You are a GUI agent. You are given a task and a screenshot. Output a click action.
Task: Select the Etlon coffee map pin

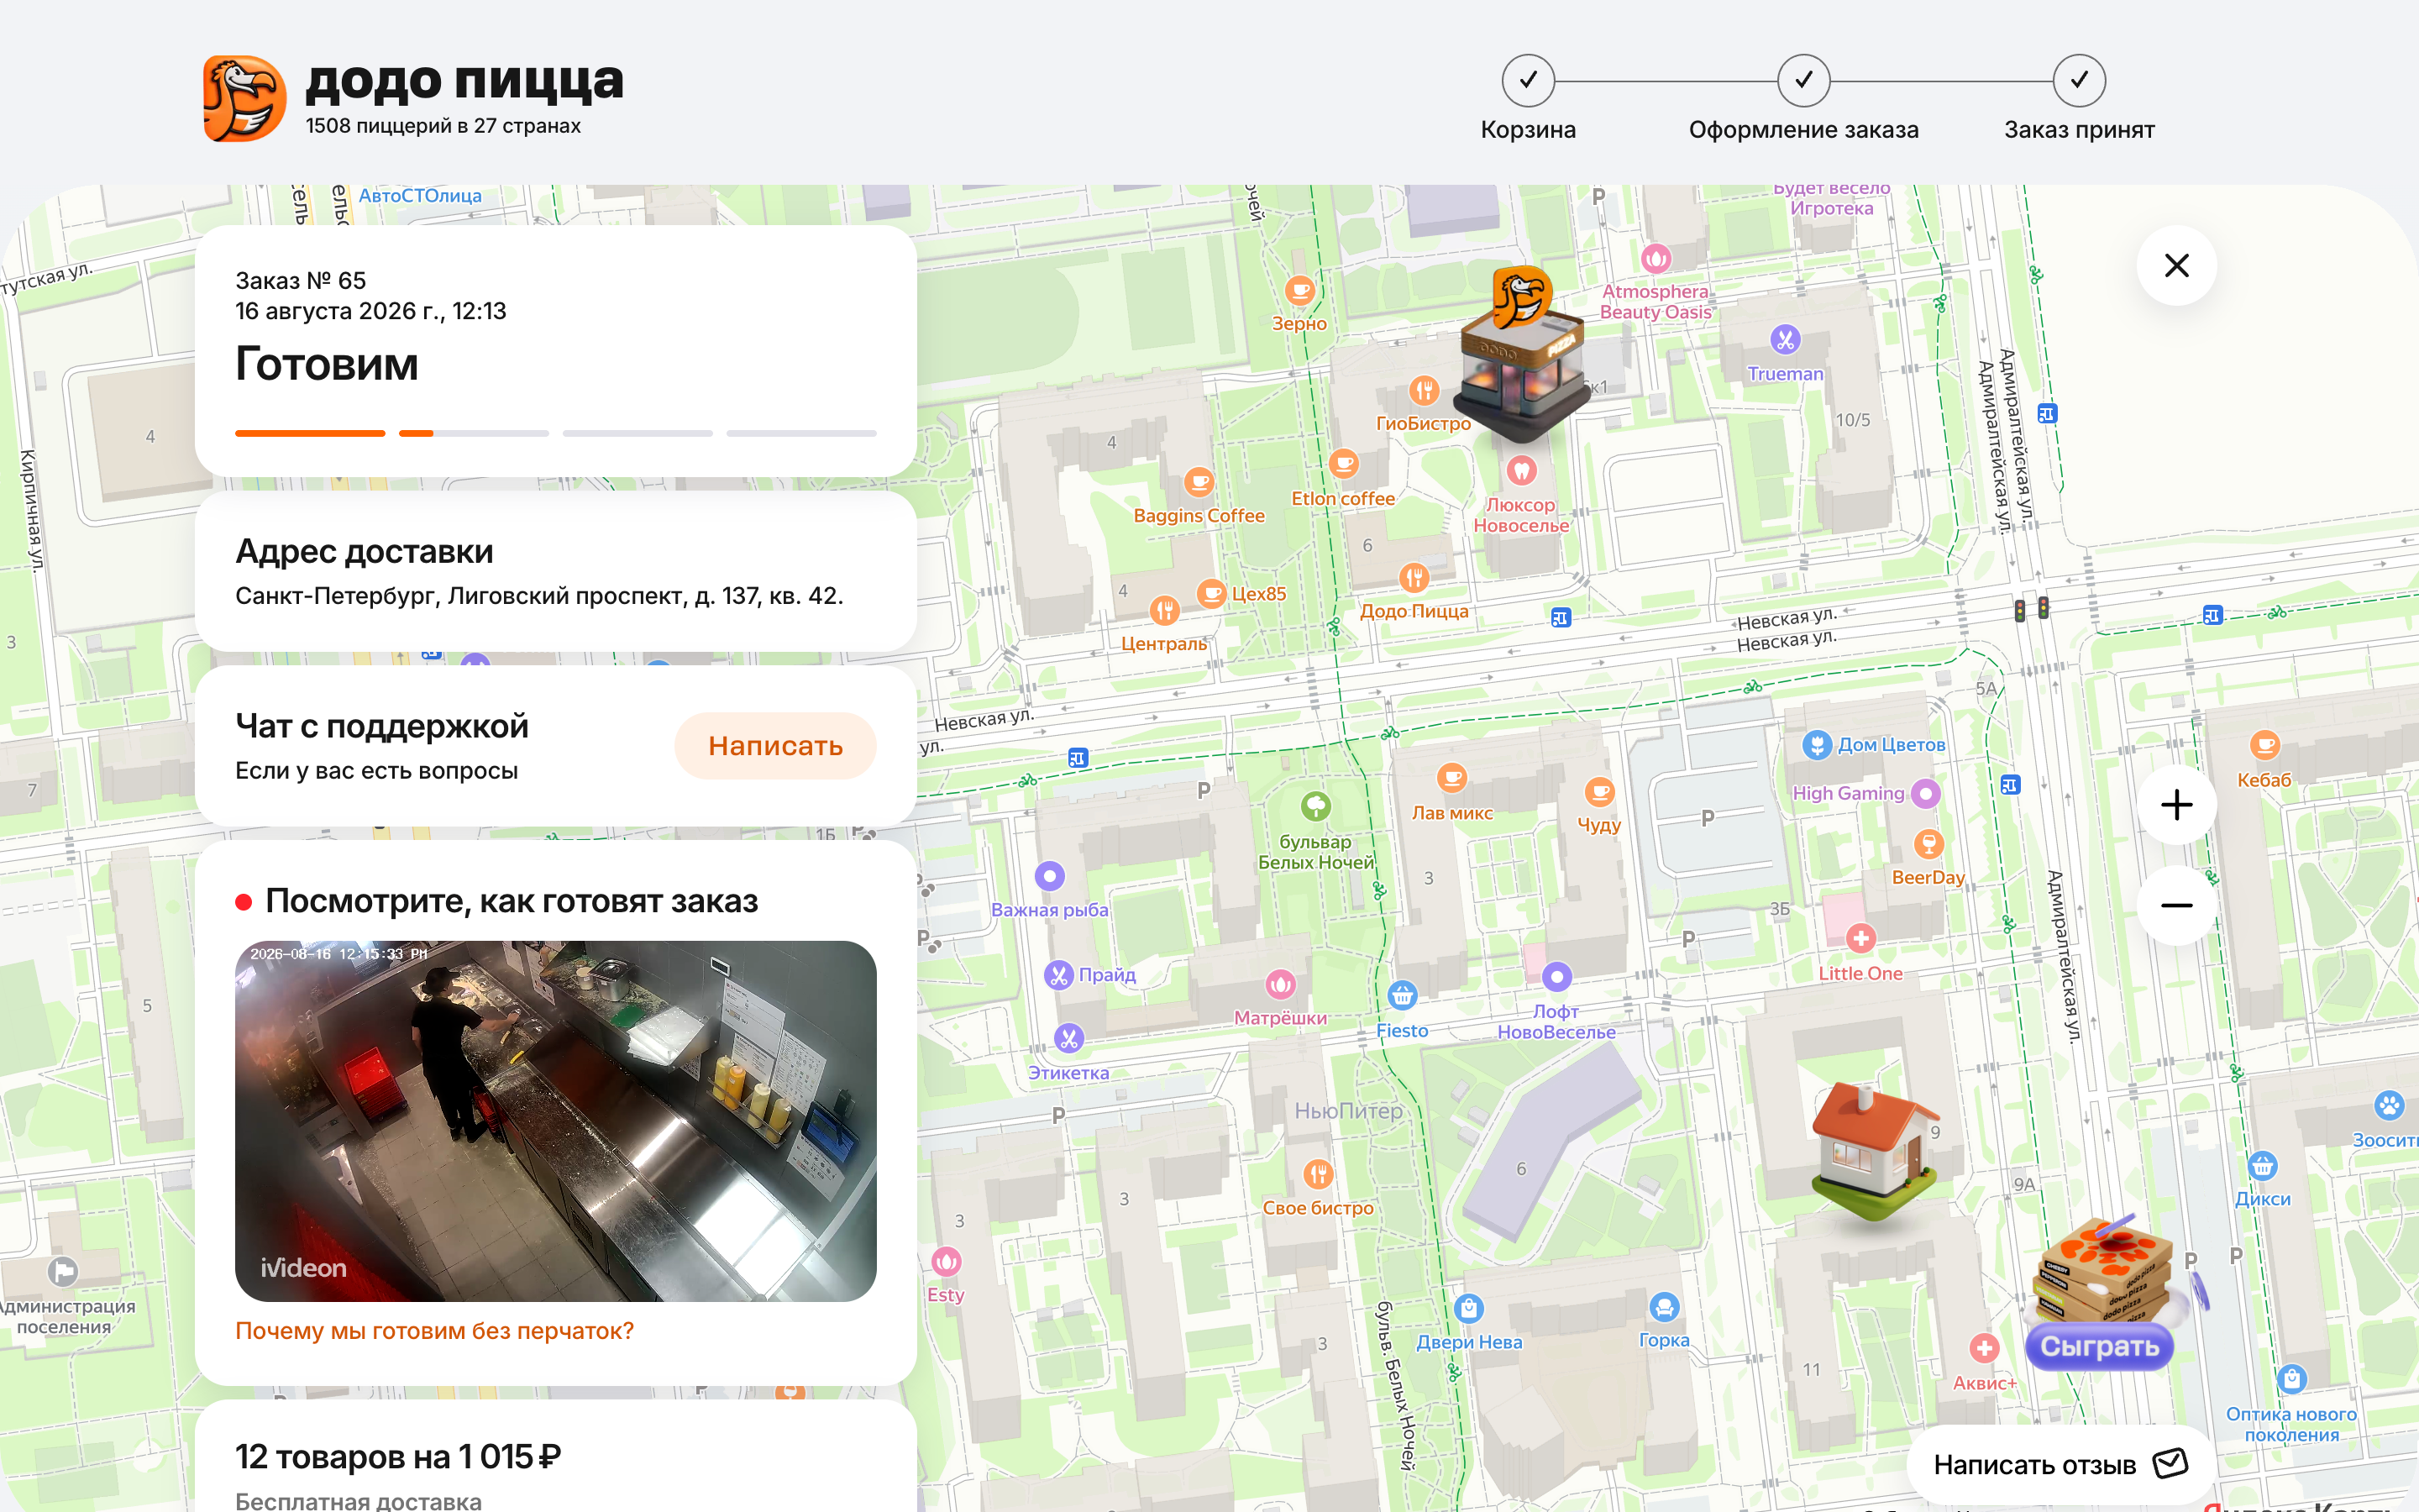[1343, 464]
